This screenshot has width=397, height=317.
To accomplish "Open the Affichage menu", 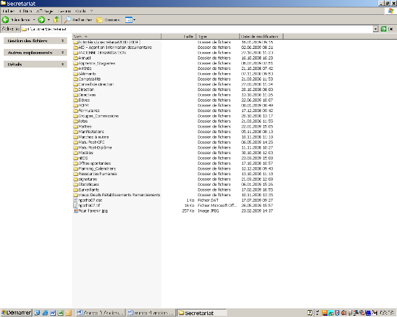I will [x=45, y=11].
